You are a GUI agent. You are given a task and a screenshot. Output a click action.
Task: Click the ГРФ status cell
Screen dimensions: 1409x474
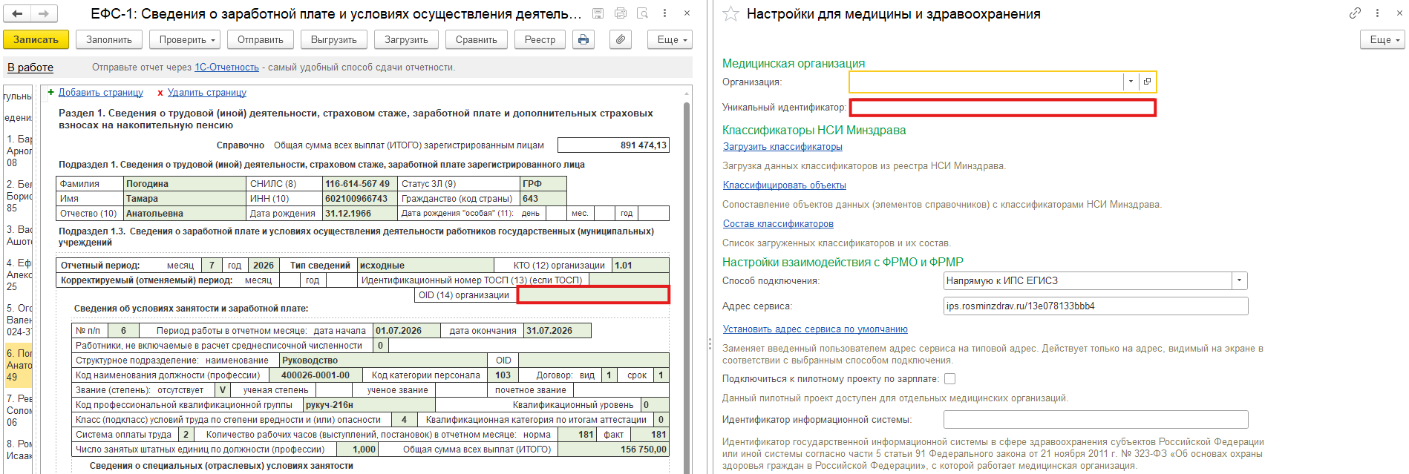click(x=543, y=184)
